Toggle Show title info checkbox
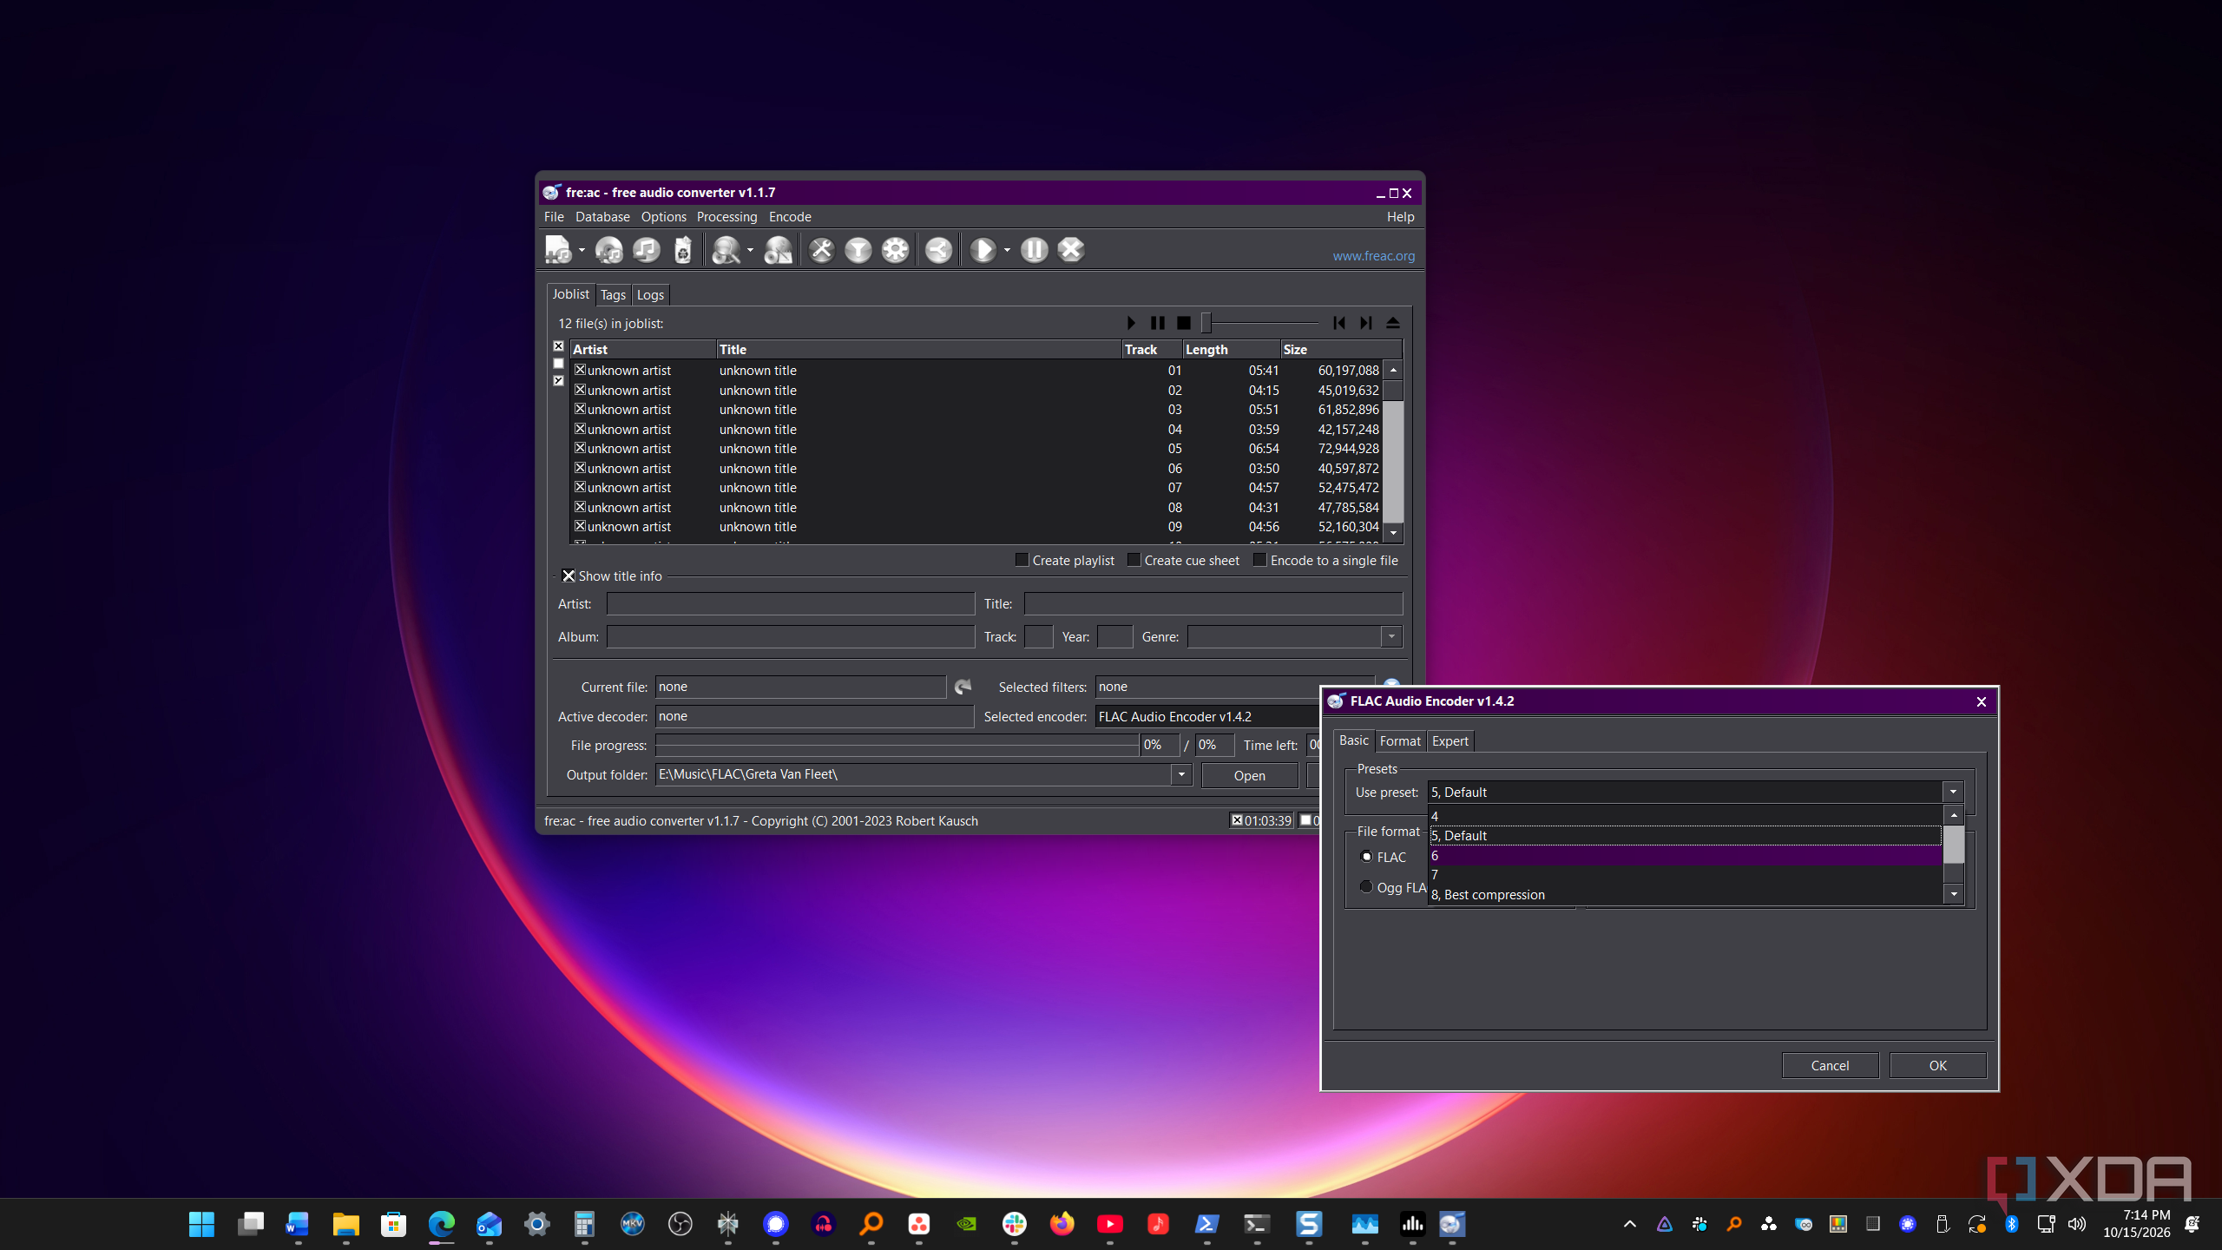This screenshot has width=2222, height=1250. point(569,576)
